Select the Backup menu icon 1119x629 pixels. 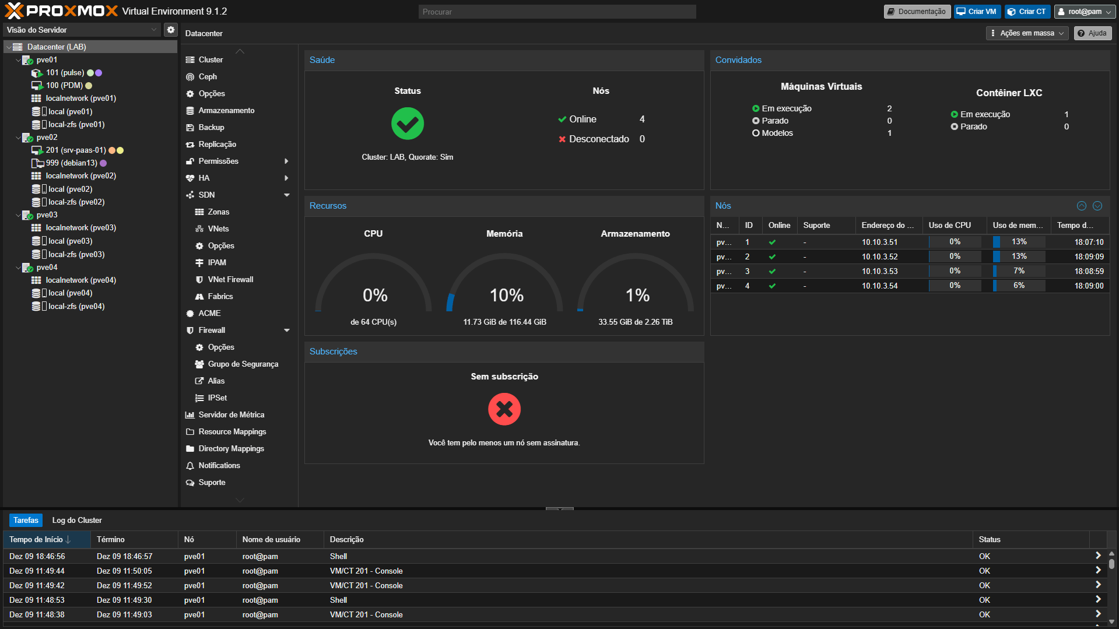pyautogui.click(x=190, y=128)
